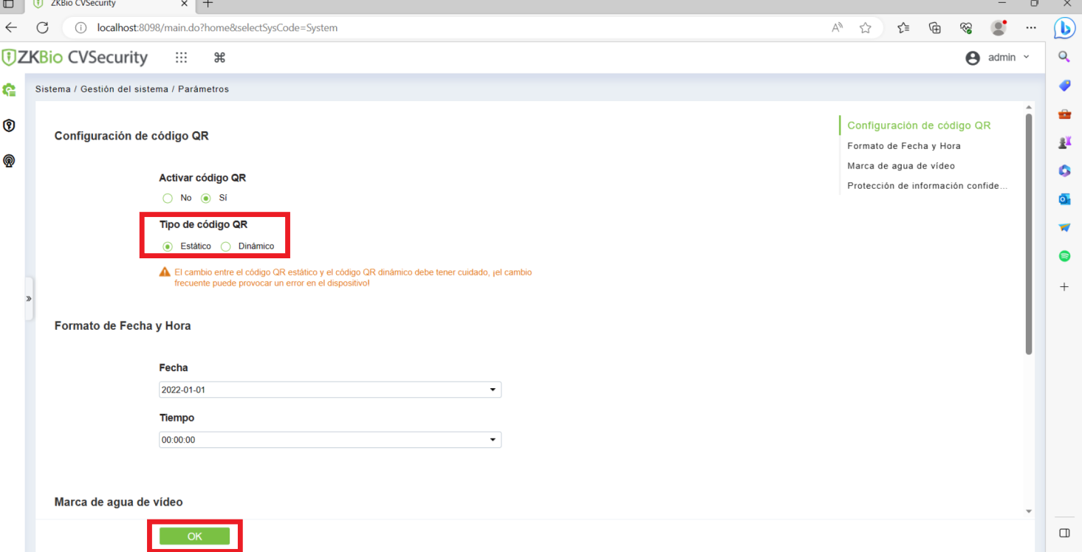Click the green OK button
1082x552 pixels.
coord(195,537)
